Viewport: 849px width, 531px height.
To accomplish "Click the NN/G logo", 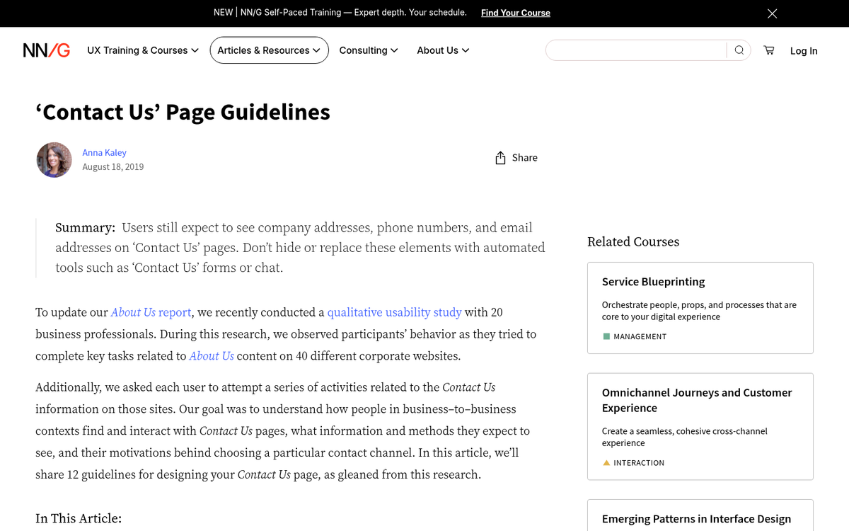I will pos(45,50).
